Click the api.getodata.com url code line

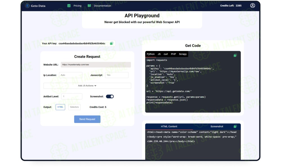[x=169, y=91]
